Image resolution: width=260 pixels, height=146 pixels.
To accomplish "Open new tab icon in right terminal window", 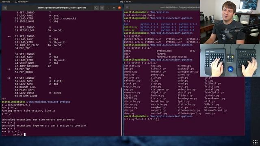I will [127, 7].
